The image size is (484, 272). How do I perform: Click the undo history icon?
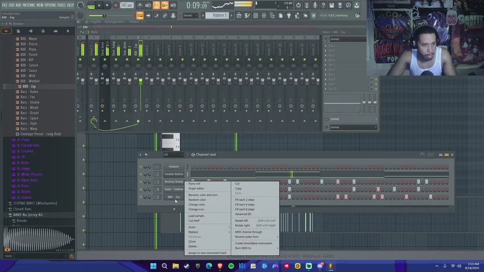pos(298,5)
